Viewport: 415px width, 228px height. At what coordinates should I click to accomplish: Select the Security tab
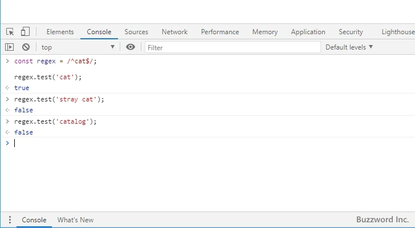coord(351,32)
